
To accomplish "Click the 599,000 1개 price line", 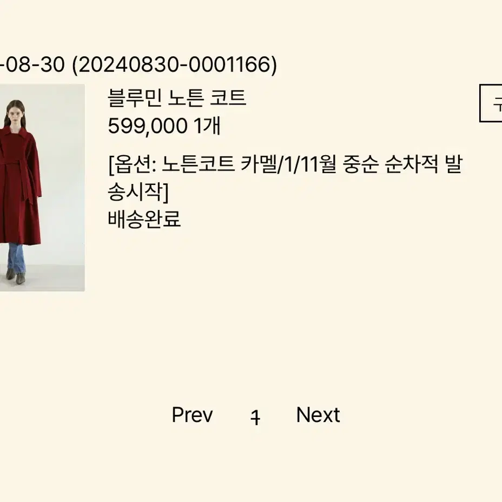I will point(164,126).
